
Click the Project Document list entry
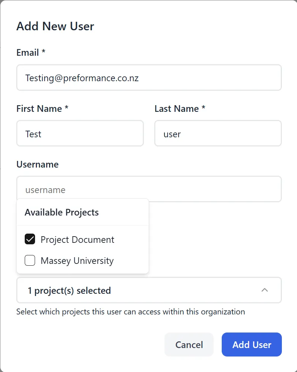(77, 239)
